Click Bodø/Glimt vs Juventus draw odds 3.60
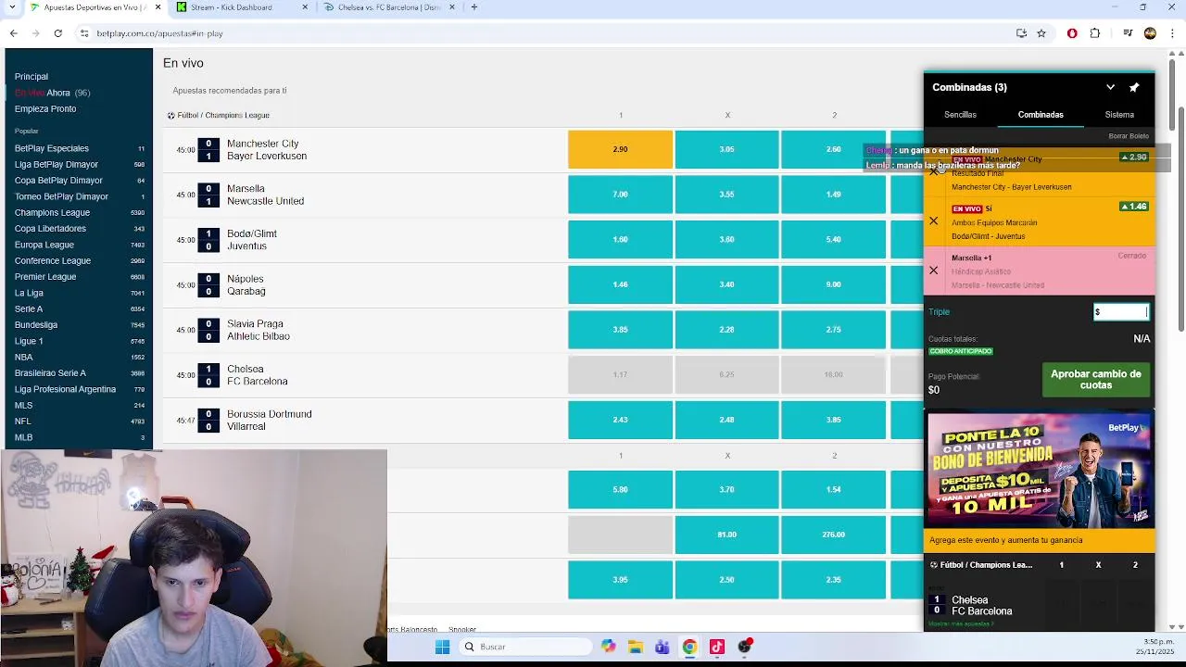 pyautogui.click(x=726, y=240)
